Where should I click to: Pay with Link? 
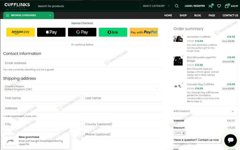pyautogui.click(x=113, y=32)
